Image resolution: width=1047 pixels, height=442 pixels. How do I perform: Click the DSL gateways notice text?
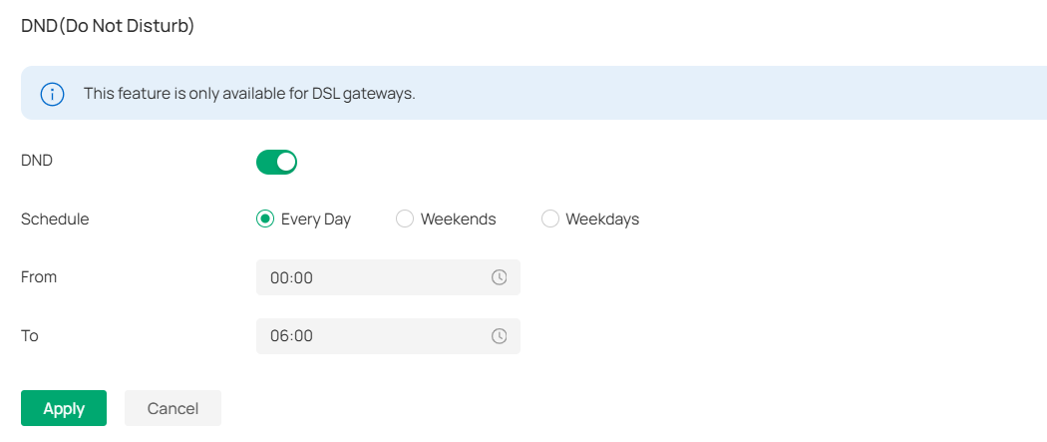[x=249, y=94]
